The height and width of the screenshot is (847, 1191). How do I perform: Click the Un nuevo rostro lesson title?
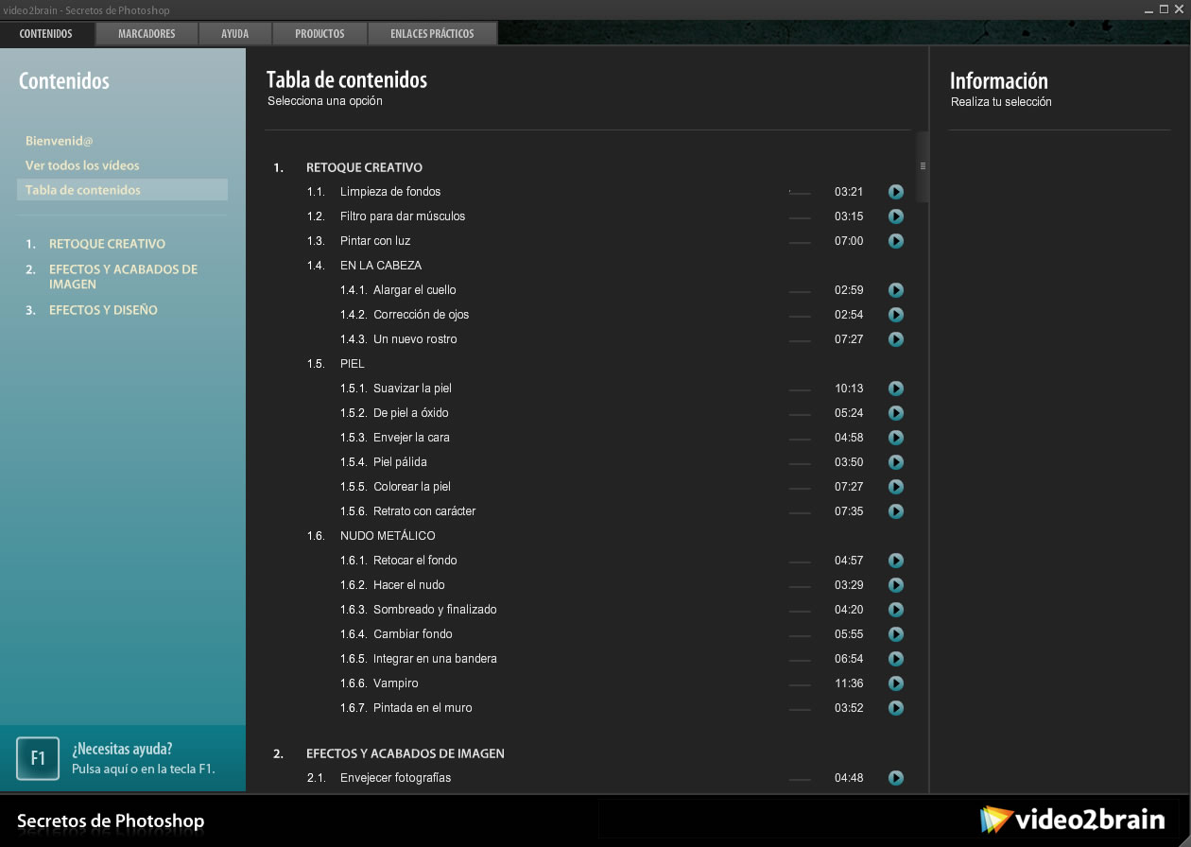click(x=415, y=339)
